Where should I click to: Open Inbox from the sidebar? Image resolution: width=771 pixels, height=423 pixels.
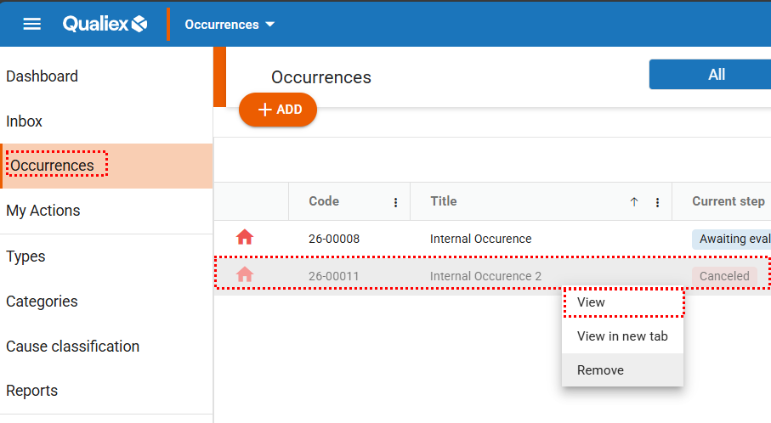(25, 121)
